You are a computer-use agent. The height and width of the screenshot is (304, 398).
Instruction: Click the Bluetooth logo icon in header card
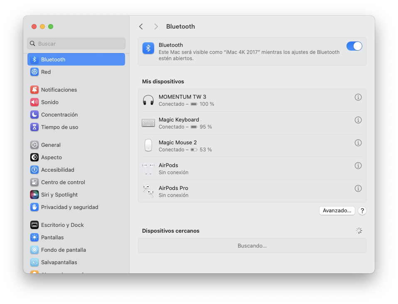pos(148,48)
